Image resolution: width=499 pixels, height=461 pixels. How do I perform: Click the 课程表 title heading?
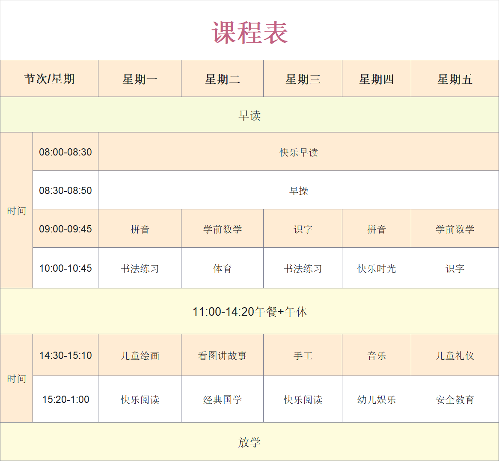249,32
